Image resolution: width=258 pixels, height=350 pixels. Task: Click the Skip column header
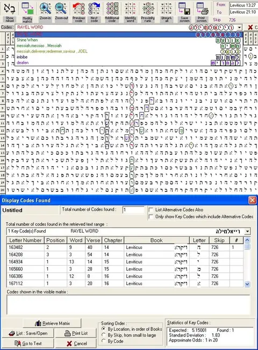(x=219, y=240)
